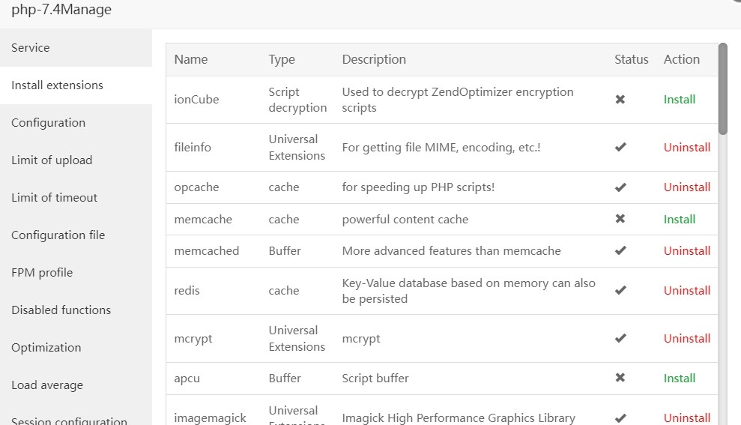Click the extensions list vertical scrollbar

coord(723,90)
